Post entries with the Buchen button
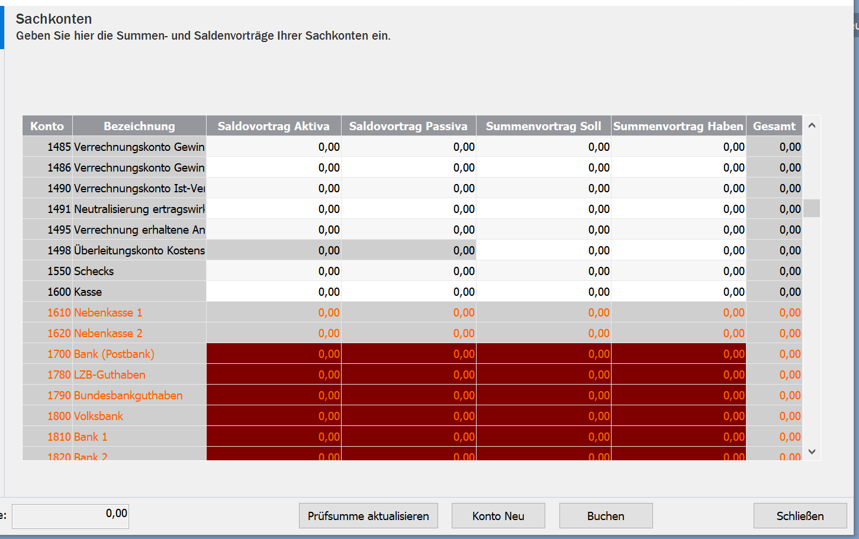 tap(606, 515)
